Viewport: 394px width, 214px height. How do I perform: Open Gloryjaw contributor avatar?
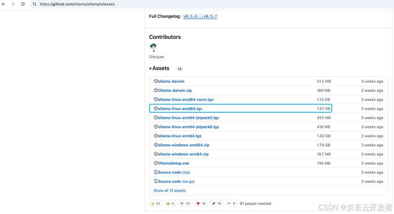[153, 47]
